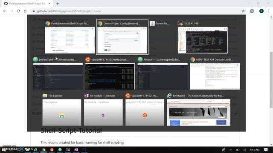Open the People icon in system tray
273x153 pixels.
pyautogui.click(x=224, y=150)
